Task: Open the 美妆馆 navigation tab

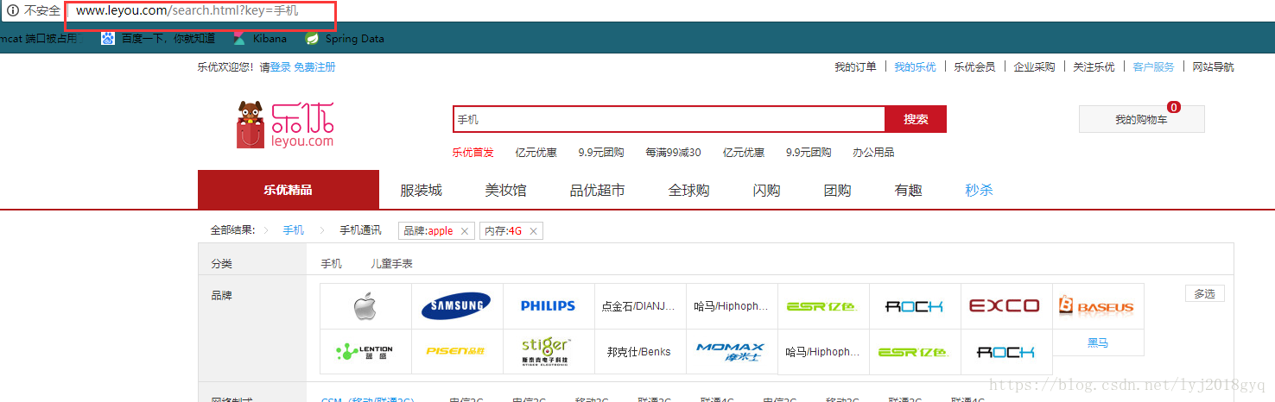Action: 505,191
